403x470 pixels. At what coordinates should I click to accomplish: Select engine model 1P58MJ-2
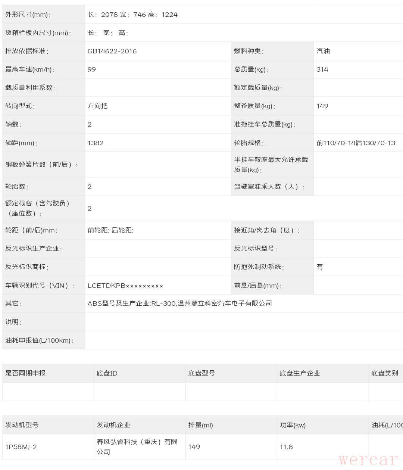(x=21, y=447)
